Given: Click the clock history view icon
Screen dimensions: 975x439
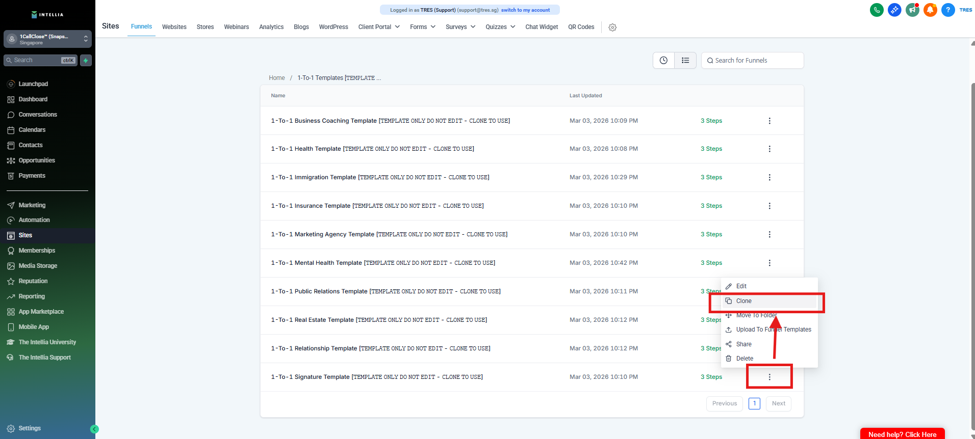Looking at the screenshot, I should point(663,60).
